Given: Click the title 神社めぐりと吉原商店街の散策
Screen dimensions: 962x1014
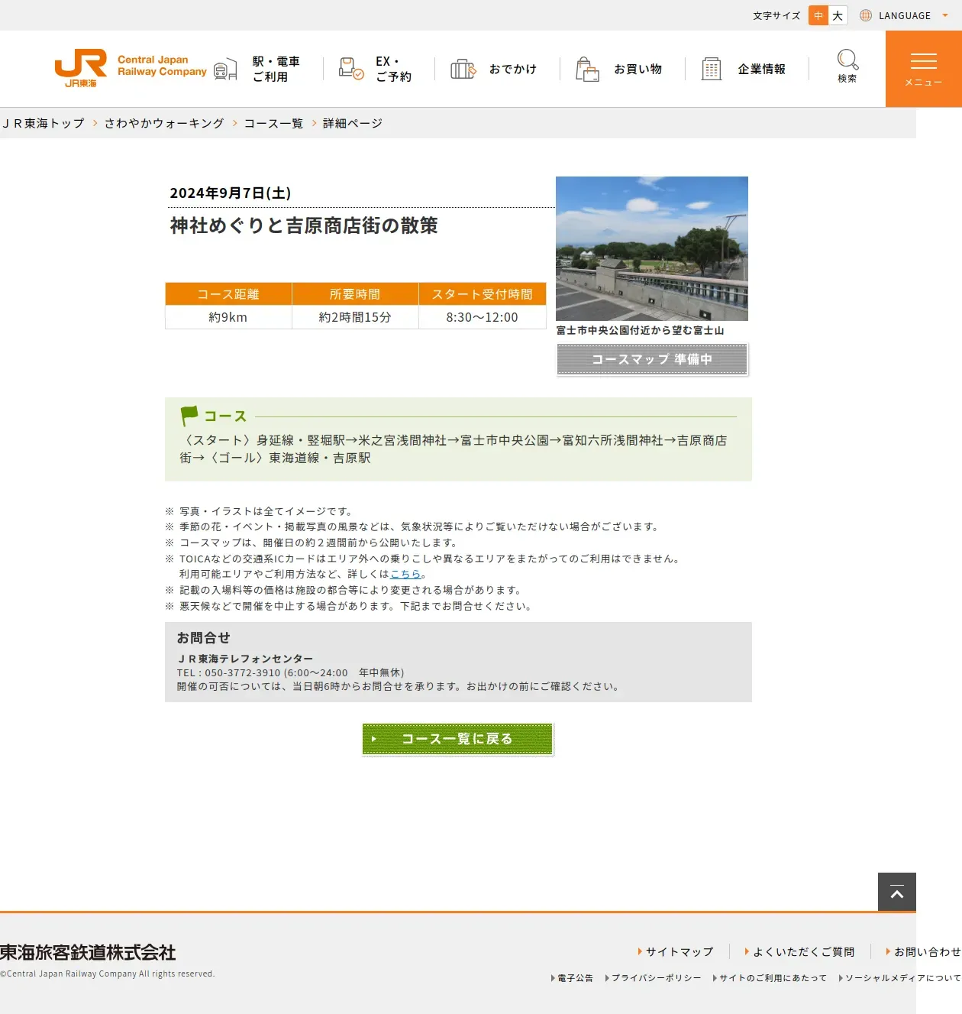Looking at the screenshot, I should (x=304, y=225).
